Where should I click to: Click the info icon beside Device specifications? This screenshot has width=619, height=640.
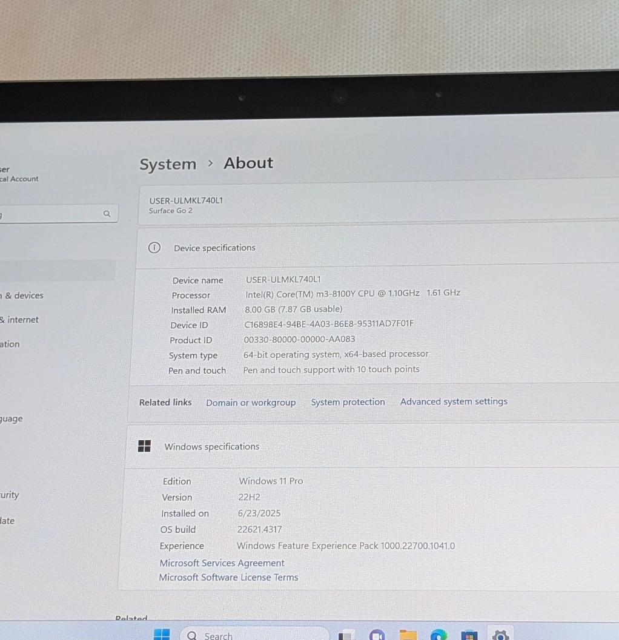click(x=154, y=248)
